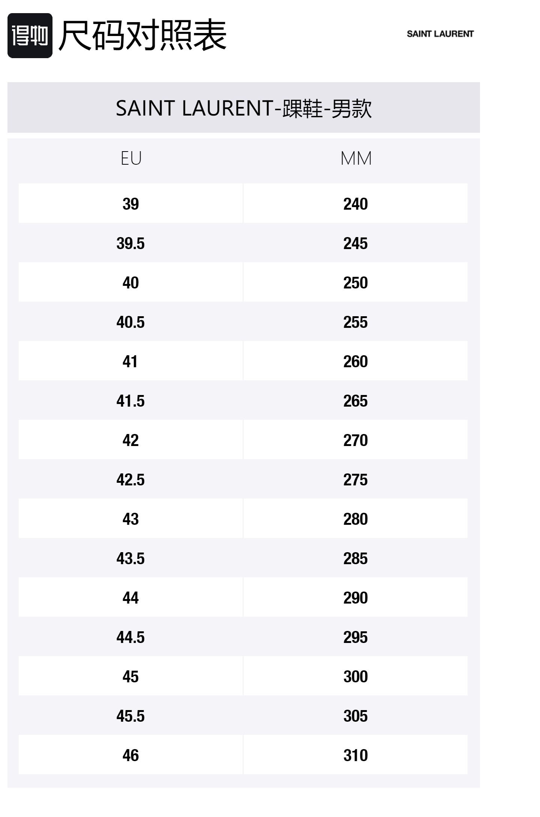Select EU size 42.5
Image resolution: width=540 pixels, height=817 pixels.
click(x=130, y=479)
